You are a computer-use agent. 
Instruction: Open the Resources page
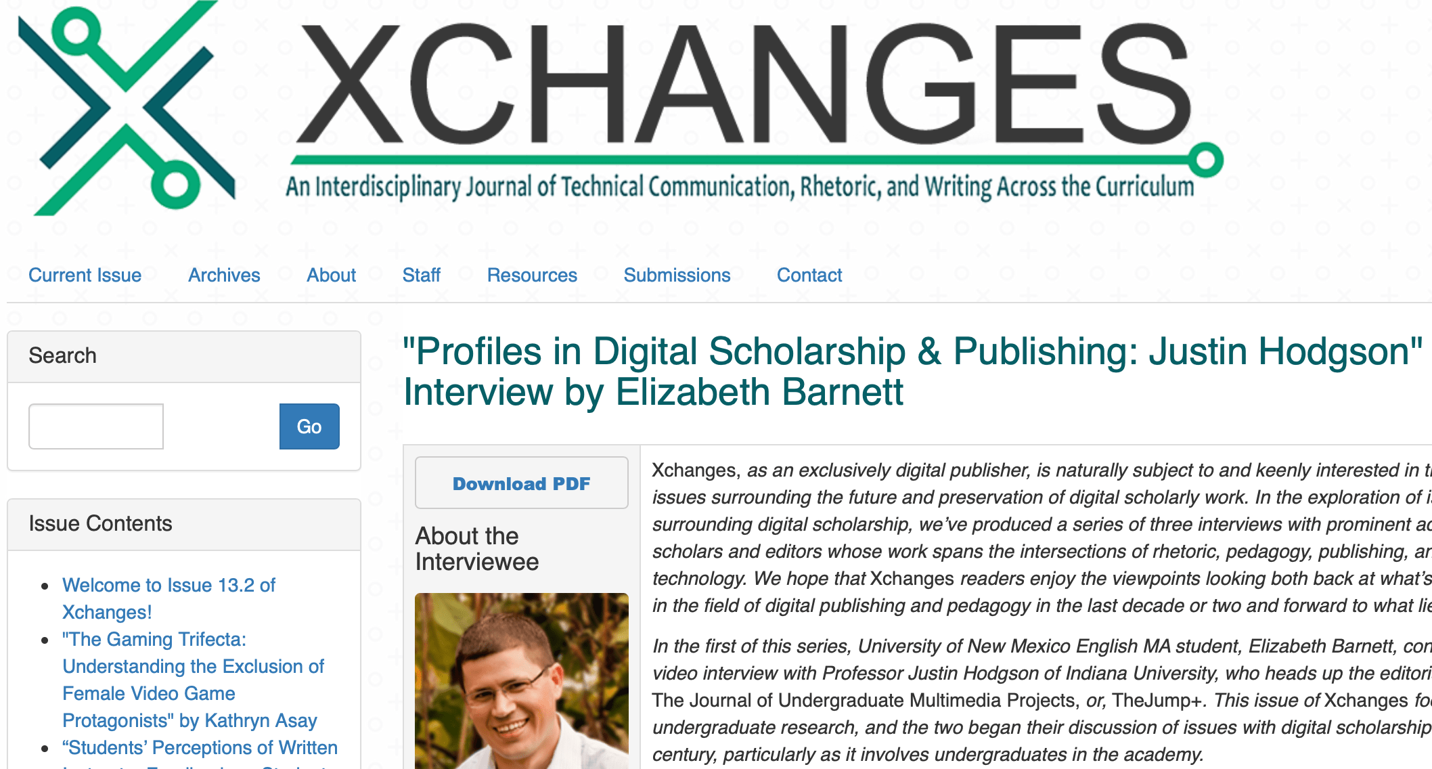(531, 275)
